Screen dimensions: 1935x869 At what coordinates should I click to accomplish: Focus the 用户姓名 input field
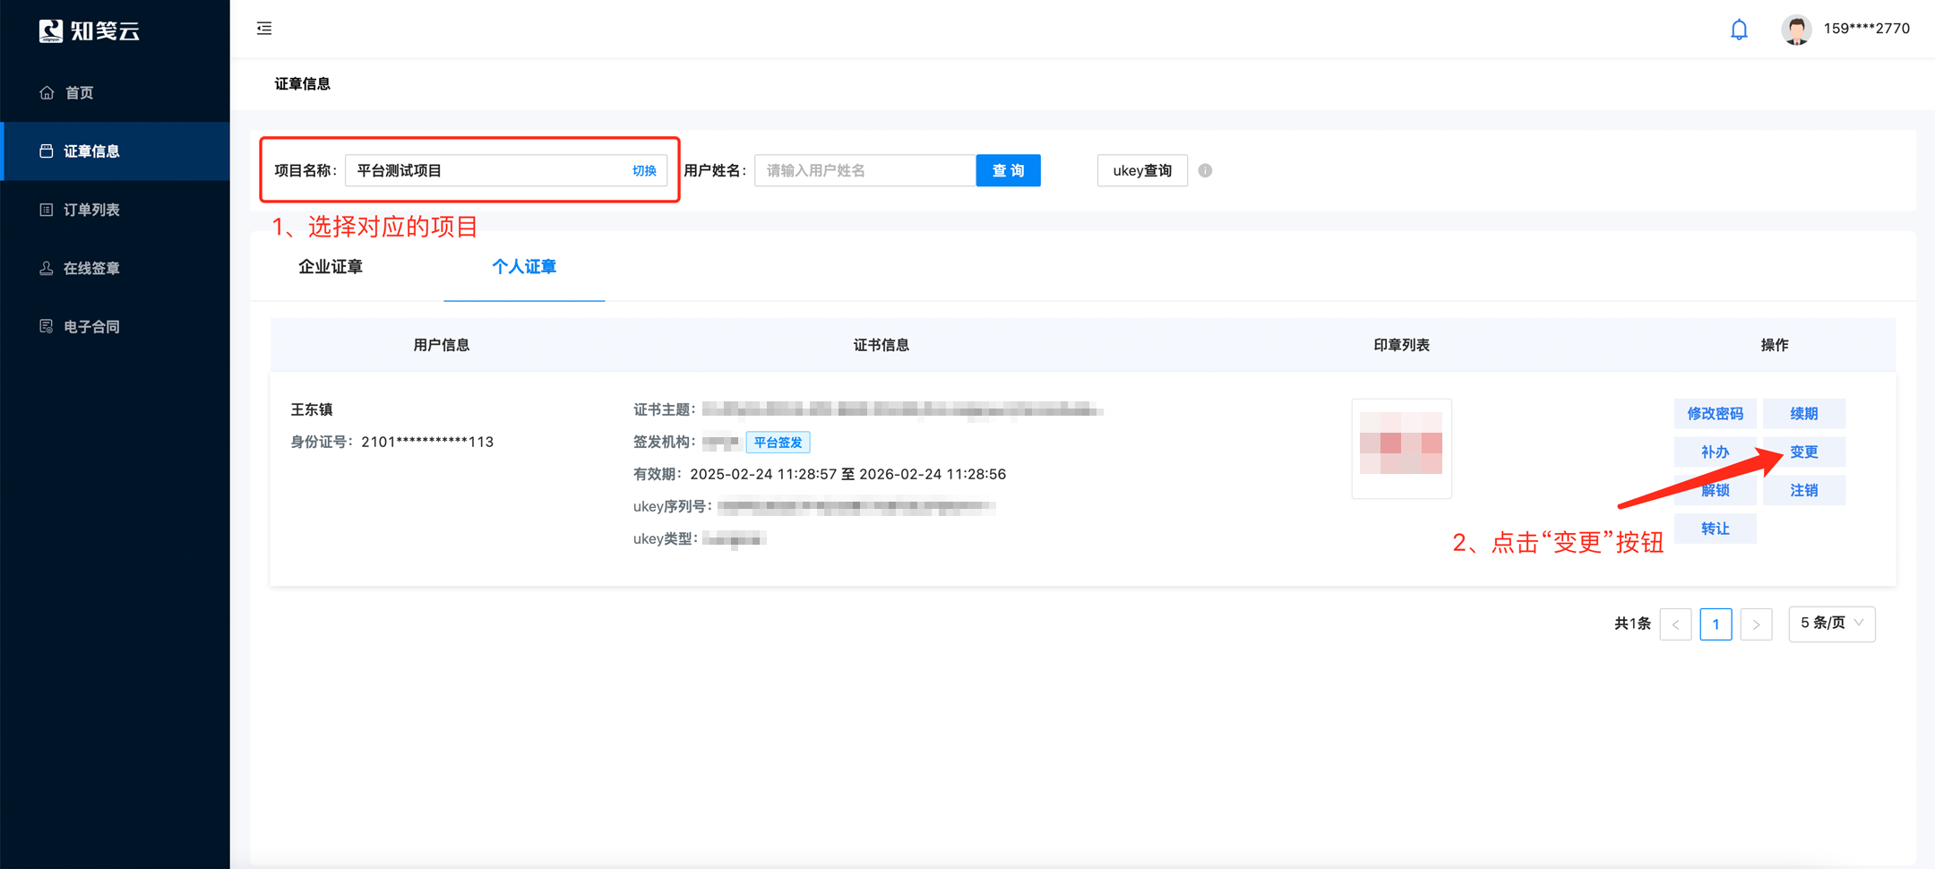click(864, 170)
